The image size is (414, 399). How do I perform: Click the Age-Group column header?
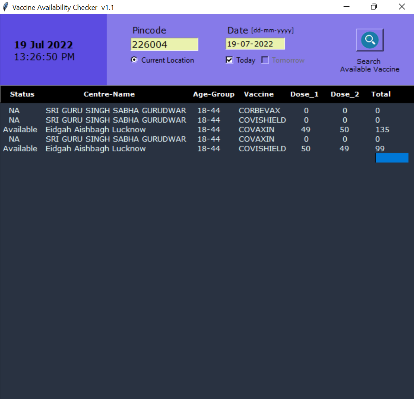point(214,94)
